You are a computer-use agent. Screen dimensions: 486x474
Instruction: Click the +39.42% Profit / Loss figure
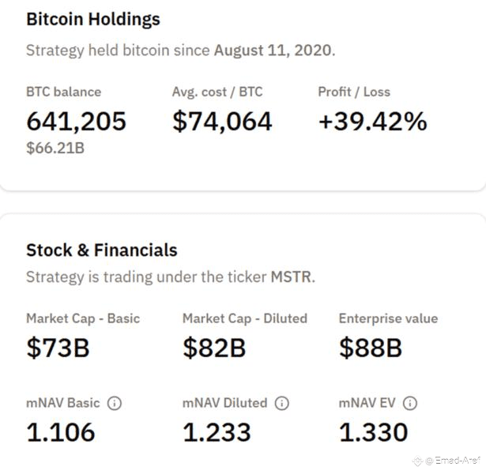(x=372, y=121)
